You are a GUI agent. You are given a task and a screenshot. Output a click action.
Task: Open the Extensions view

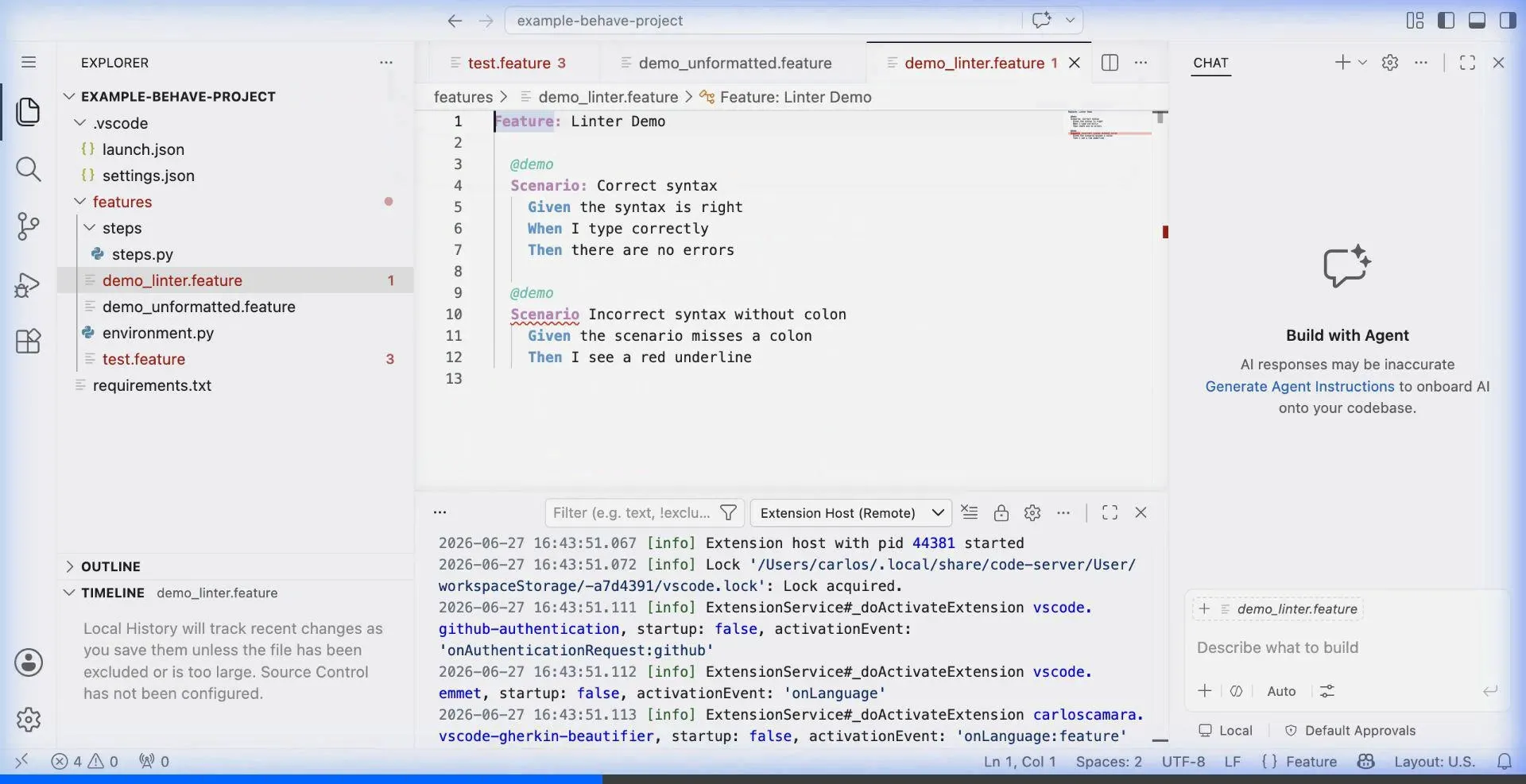29,342
